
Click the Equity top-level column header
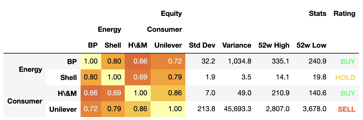tap(171, 14)
